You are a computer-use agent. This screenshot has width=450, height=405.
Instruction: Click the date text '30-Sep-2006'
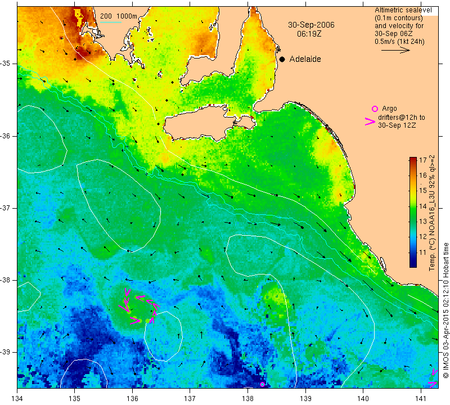click(x=311, y=25)
